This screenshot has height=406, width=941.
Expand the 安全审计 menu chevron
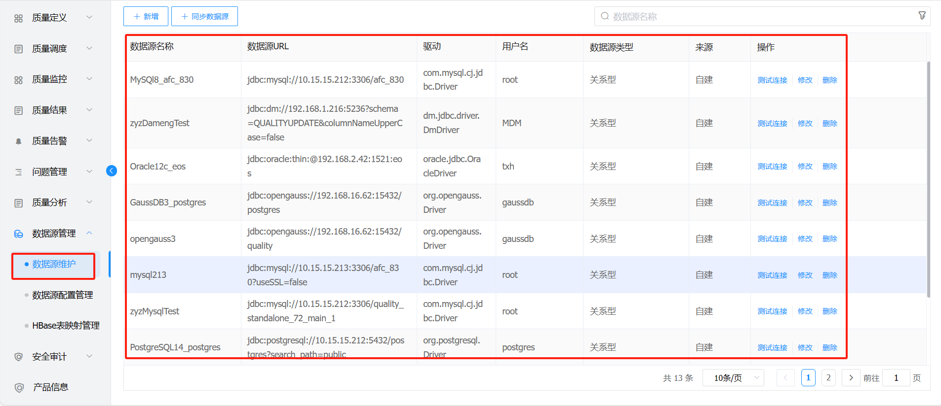(89, 356)
